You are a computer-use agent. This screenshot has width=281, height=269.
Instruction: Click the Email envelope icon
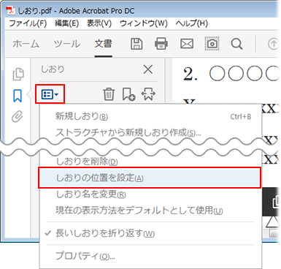coord(187,44)
